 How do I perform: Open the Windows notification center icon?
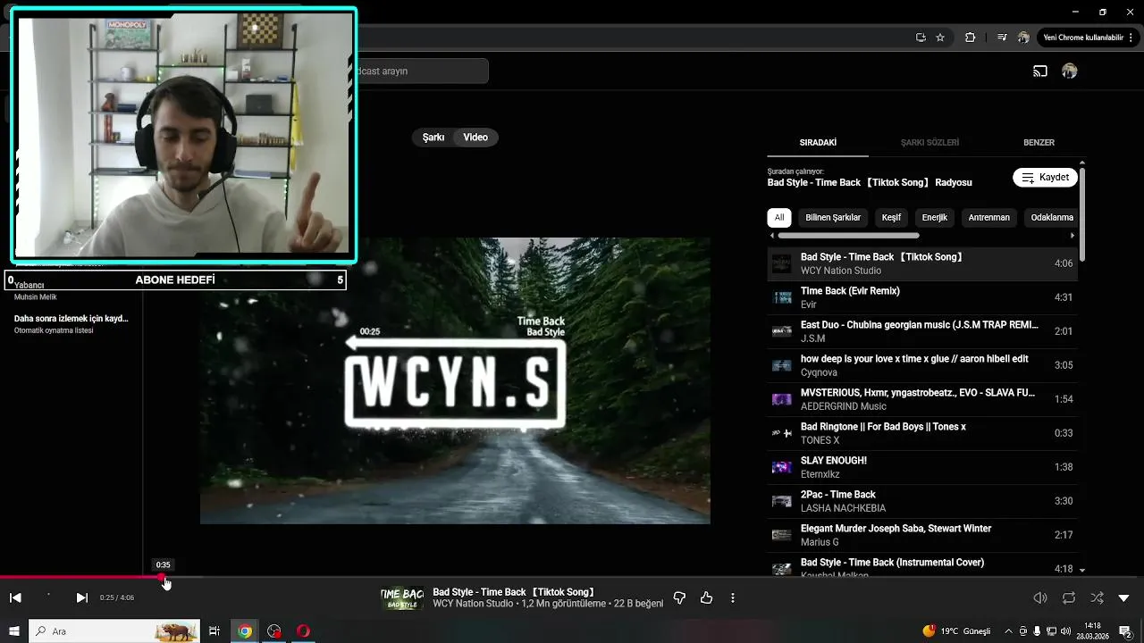click(1125, 631)
